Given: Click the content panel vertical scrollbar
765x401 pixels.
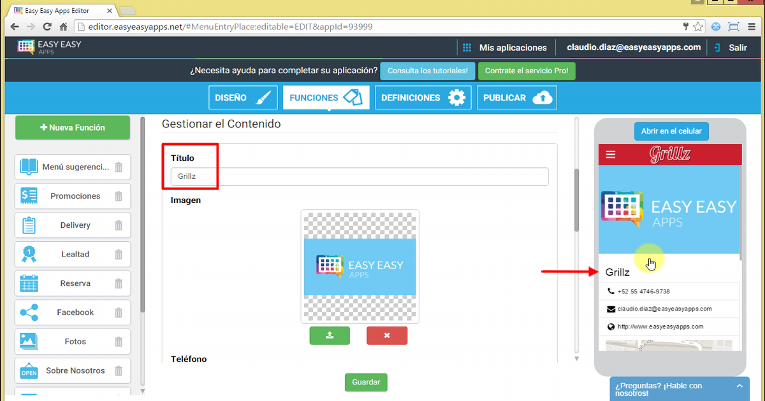Looking at the screenshot, I should click(x=577, y=200).
